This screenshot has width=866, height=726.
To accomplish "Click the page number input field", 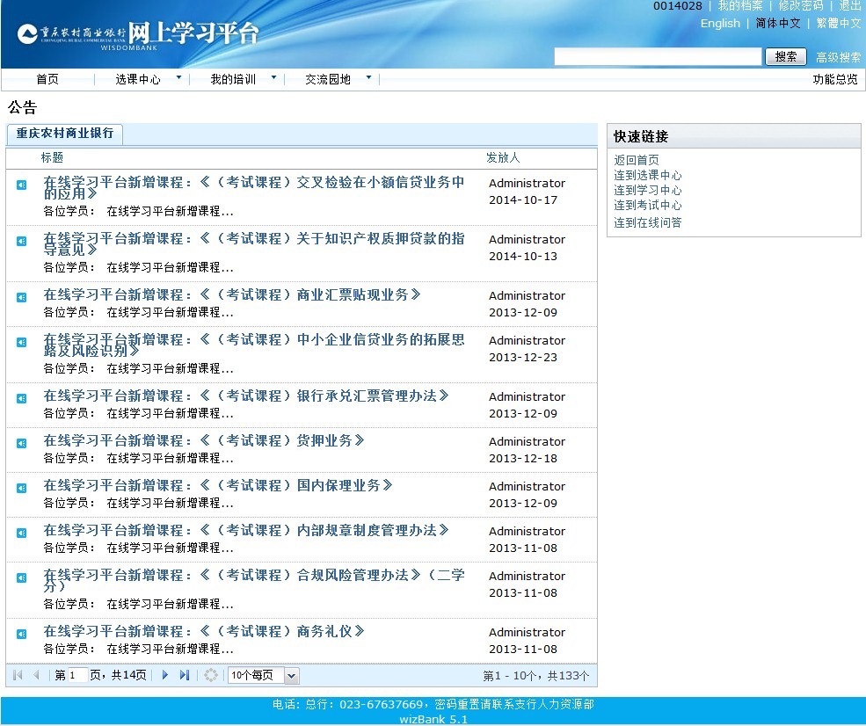I will pyautogui.click(x=77, y=675).
